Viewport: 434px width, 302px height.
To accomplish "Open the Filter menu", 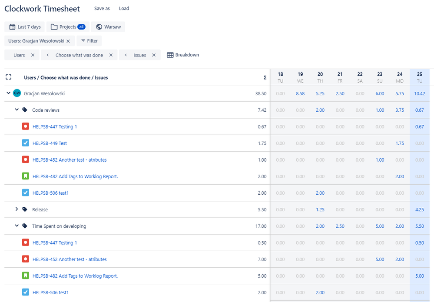I will click(x=89, y=40).
